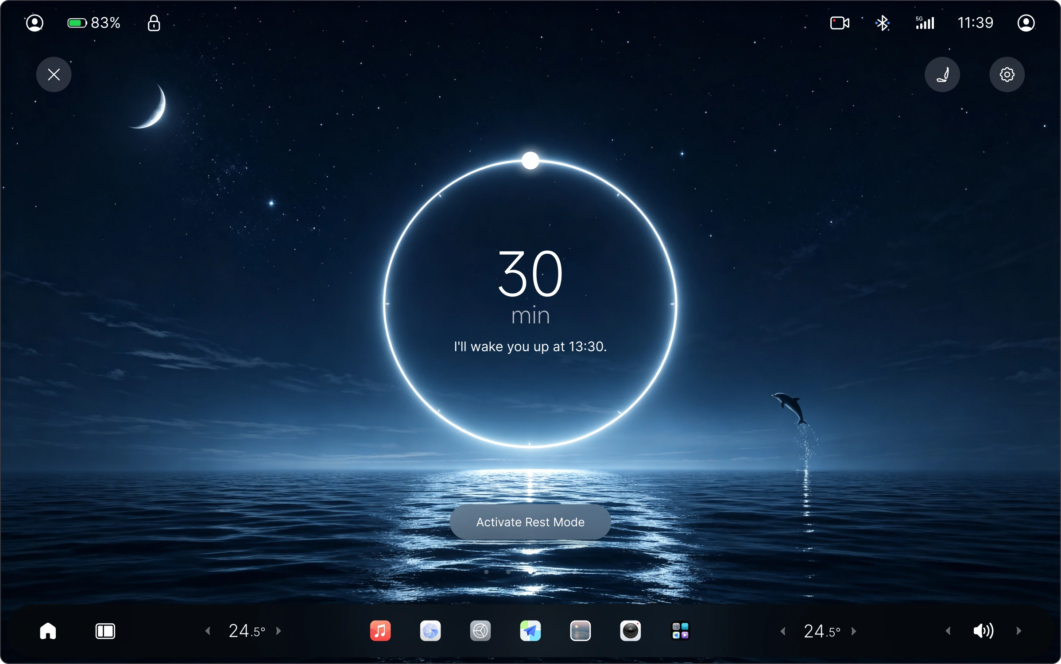Select the third active page dot
Image resolution: width=1061 pixels, height=664 pixels.
(x=530, y=572)
